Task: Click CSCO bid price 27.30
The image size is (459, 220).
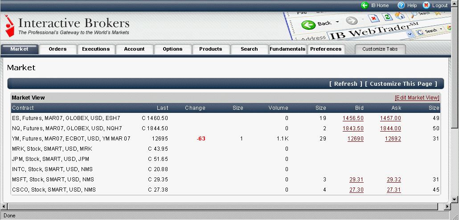Action: 357,190
